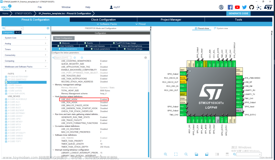Click pin PA13 on chip
The height and width of the screenshot is (160, 275).
click(240, 78)
